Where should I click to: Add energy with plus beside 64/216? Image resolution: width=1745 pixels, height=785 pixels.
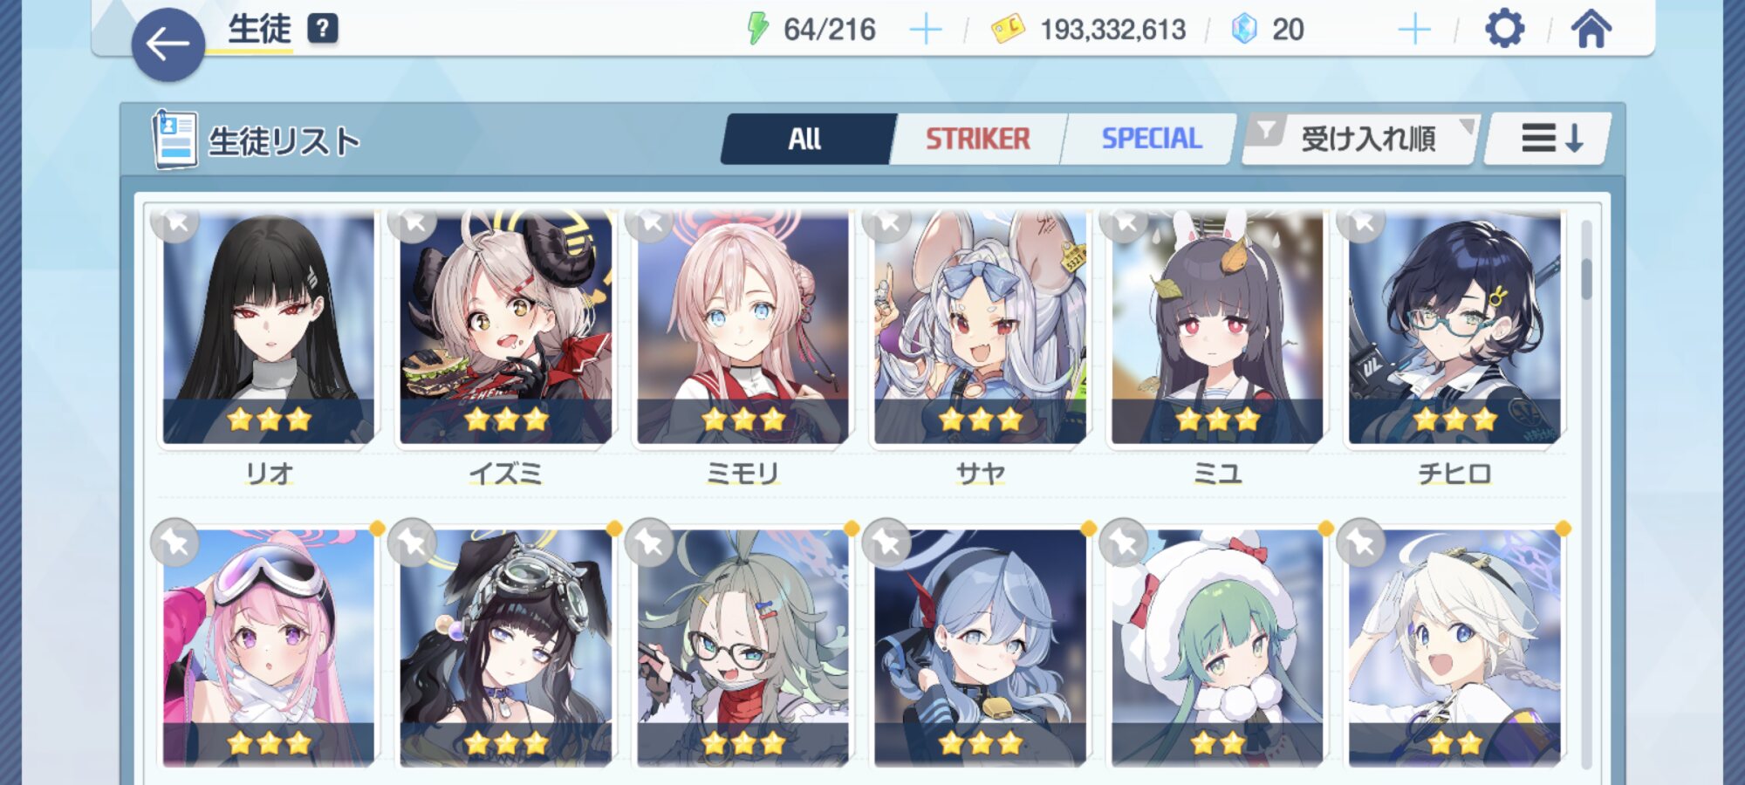click(x=926, y=30)
